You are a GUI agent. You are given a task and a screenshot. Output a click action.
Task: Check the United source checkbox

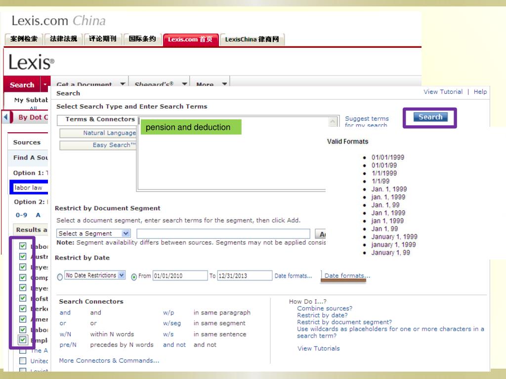tap(23, 361)
